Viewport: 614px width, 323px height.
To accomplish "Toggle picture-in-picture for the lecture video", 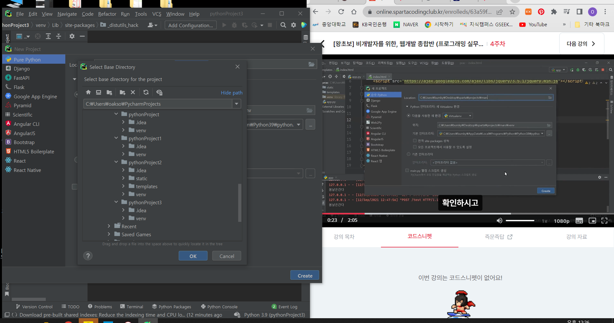I will tap(592, 221).
